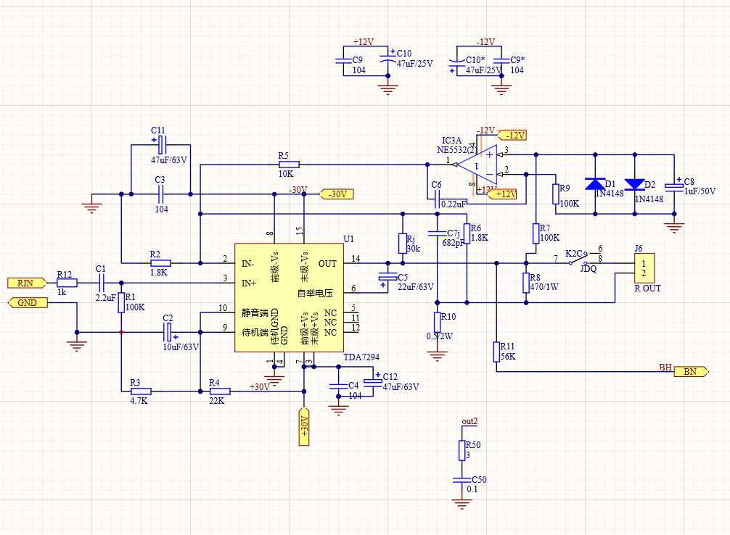Click capacitor C5 22uF/63V
This screenshot has width=730, height=535.
click(x=387, y=278)
